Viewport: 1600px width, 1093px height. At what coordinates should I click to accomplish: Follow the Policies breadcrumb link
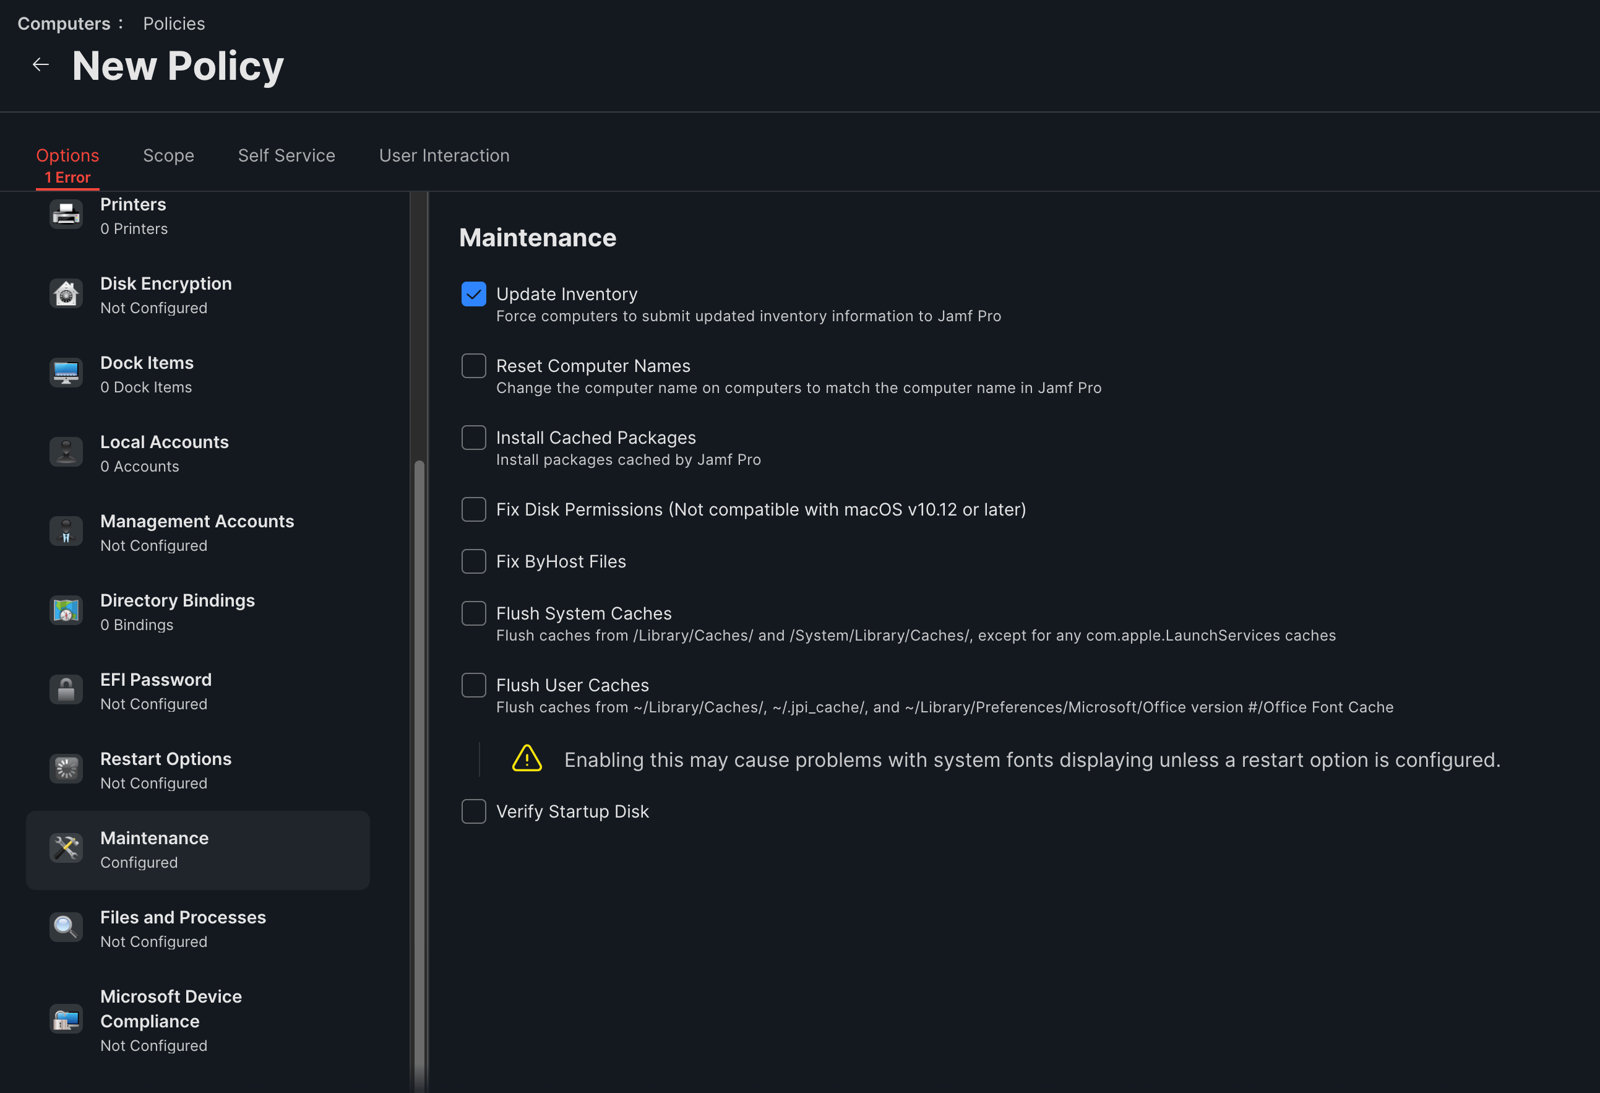174,24
